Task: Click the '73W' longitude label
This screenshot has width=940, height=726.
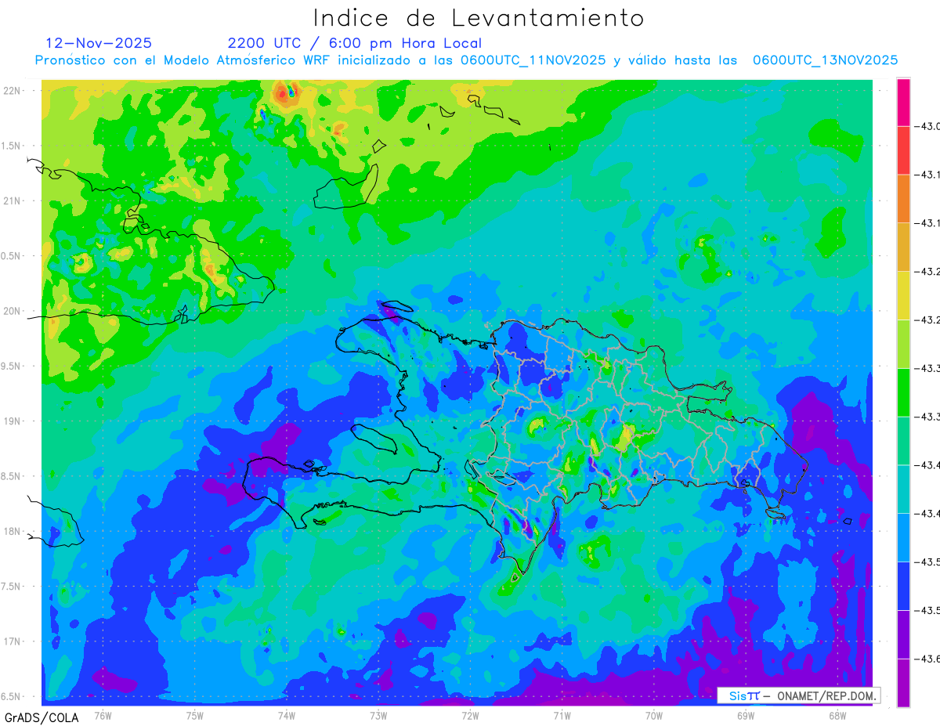Action: (x=378, y=714)
